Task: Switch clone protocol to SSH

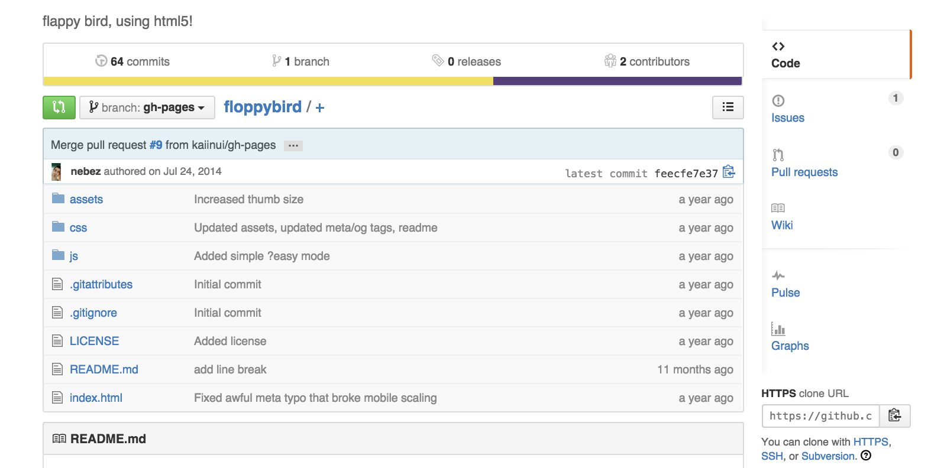Action: pos(772,456)
